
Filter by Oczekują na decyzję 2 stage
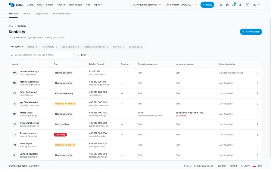pos(96,47)
